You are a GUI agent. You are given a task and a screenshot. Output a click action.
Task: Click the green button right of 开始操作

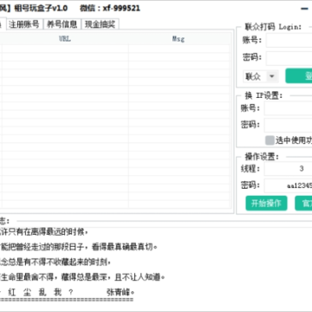point(303,203)
